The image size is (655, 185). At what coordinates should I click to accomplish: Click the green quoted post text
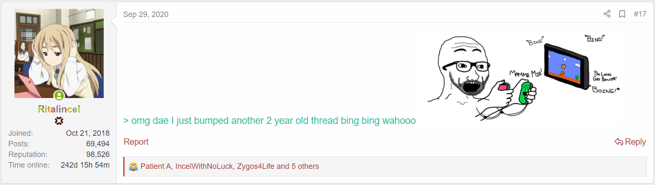(269, 121)
